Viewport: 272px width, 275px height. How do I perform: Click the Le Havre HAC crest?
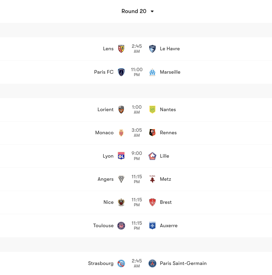click(x=152, y=49)
